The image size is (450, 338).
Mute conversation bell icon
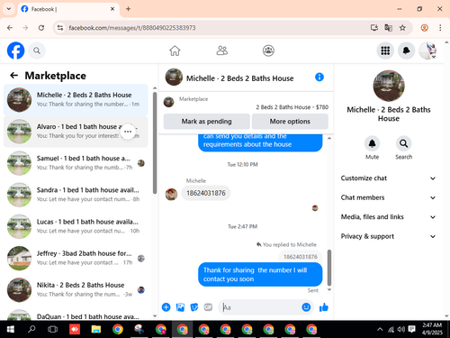[x=372, y=143]
